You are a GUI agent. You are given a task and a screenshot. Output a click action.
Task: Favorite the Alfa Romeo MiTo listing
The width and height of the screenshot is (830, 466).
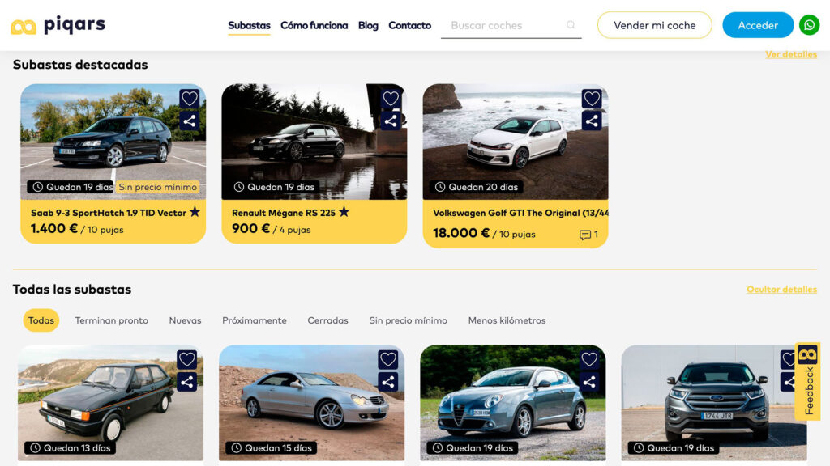tap(589, 359)
